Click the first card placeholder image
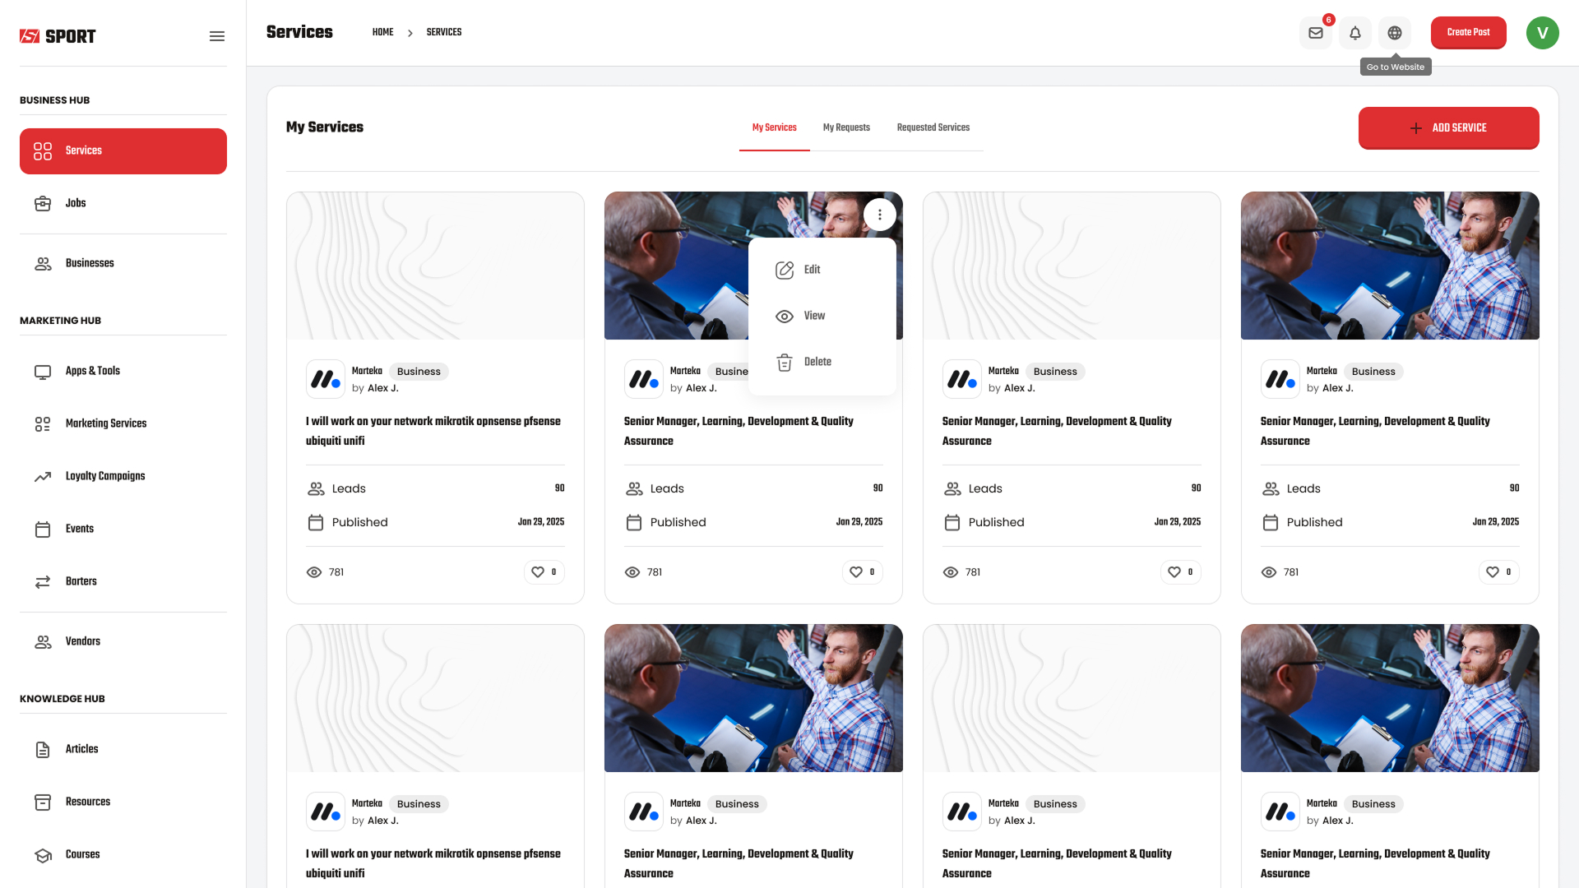 tap(435, 266)
